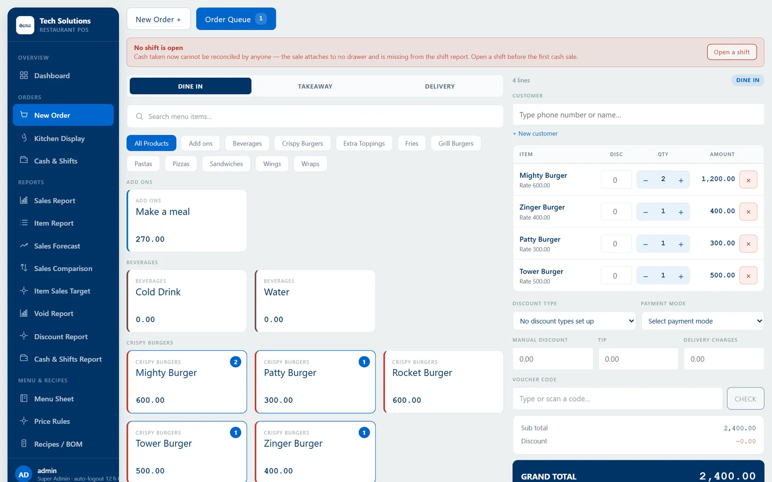Click the Recipes / BOM clipboard icon
Screen dimensions: 772x482
pyautogui.click(x=24, y=443)
